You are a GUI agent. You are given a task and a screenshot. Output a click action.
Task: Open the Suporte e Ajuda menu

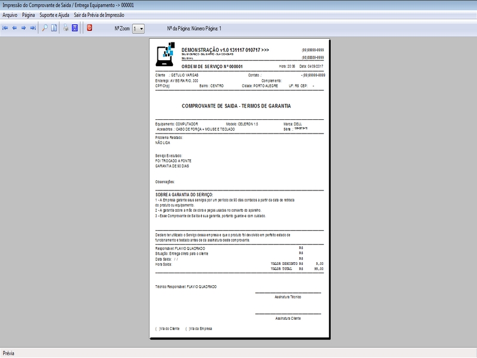pos(54,14)
